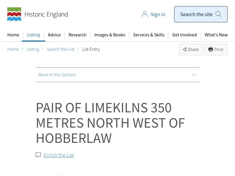Click the Home breadcrumb link
The width and height of the screenshot is (235, 176).
point(13,49)
